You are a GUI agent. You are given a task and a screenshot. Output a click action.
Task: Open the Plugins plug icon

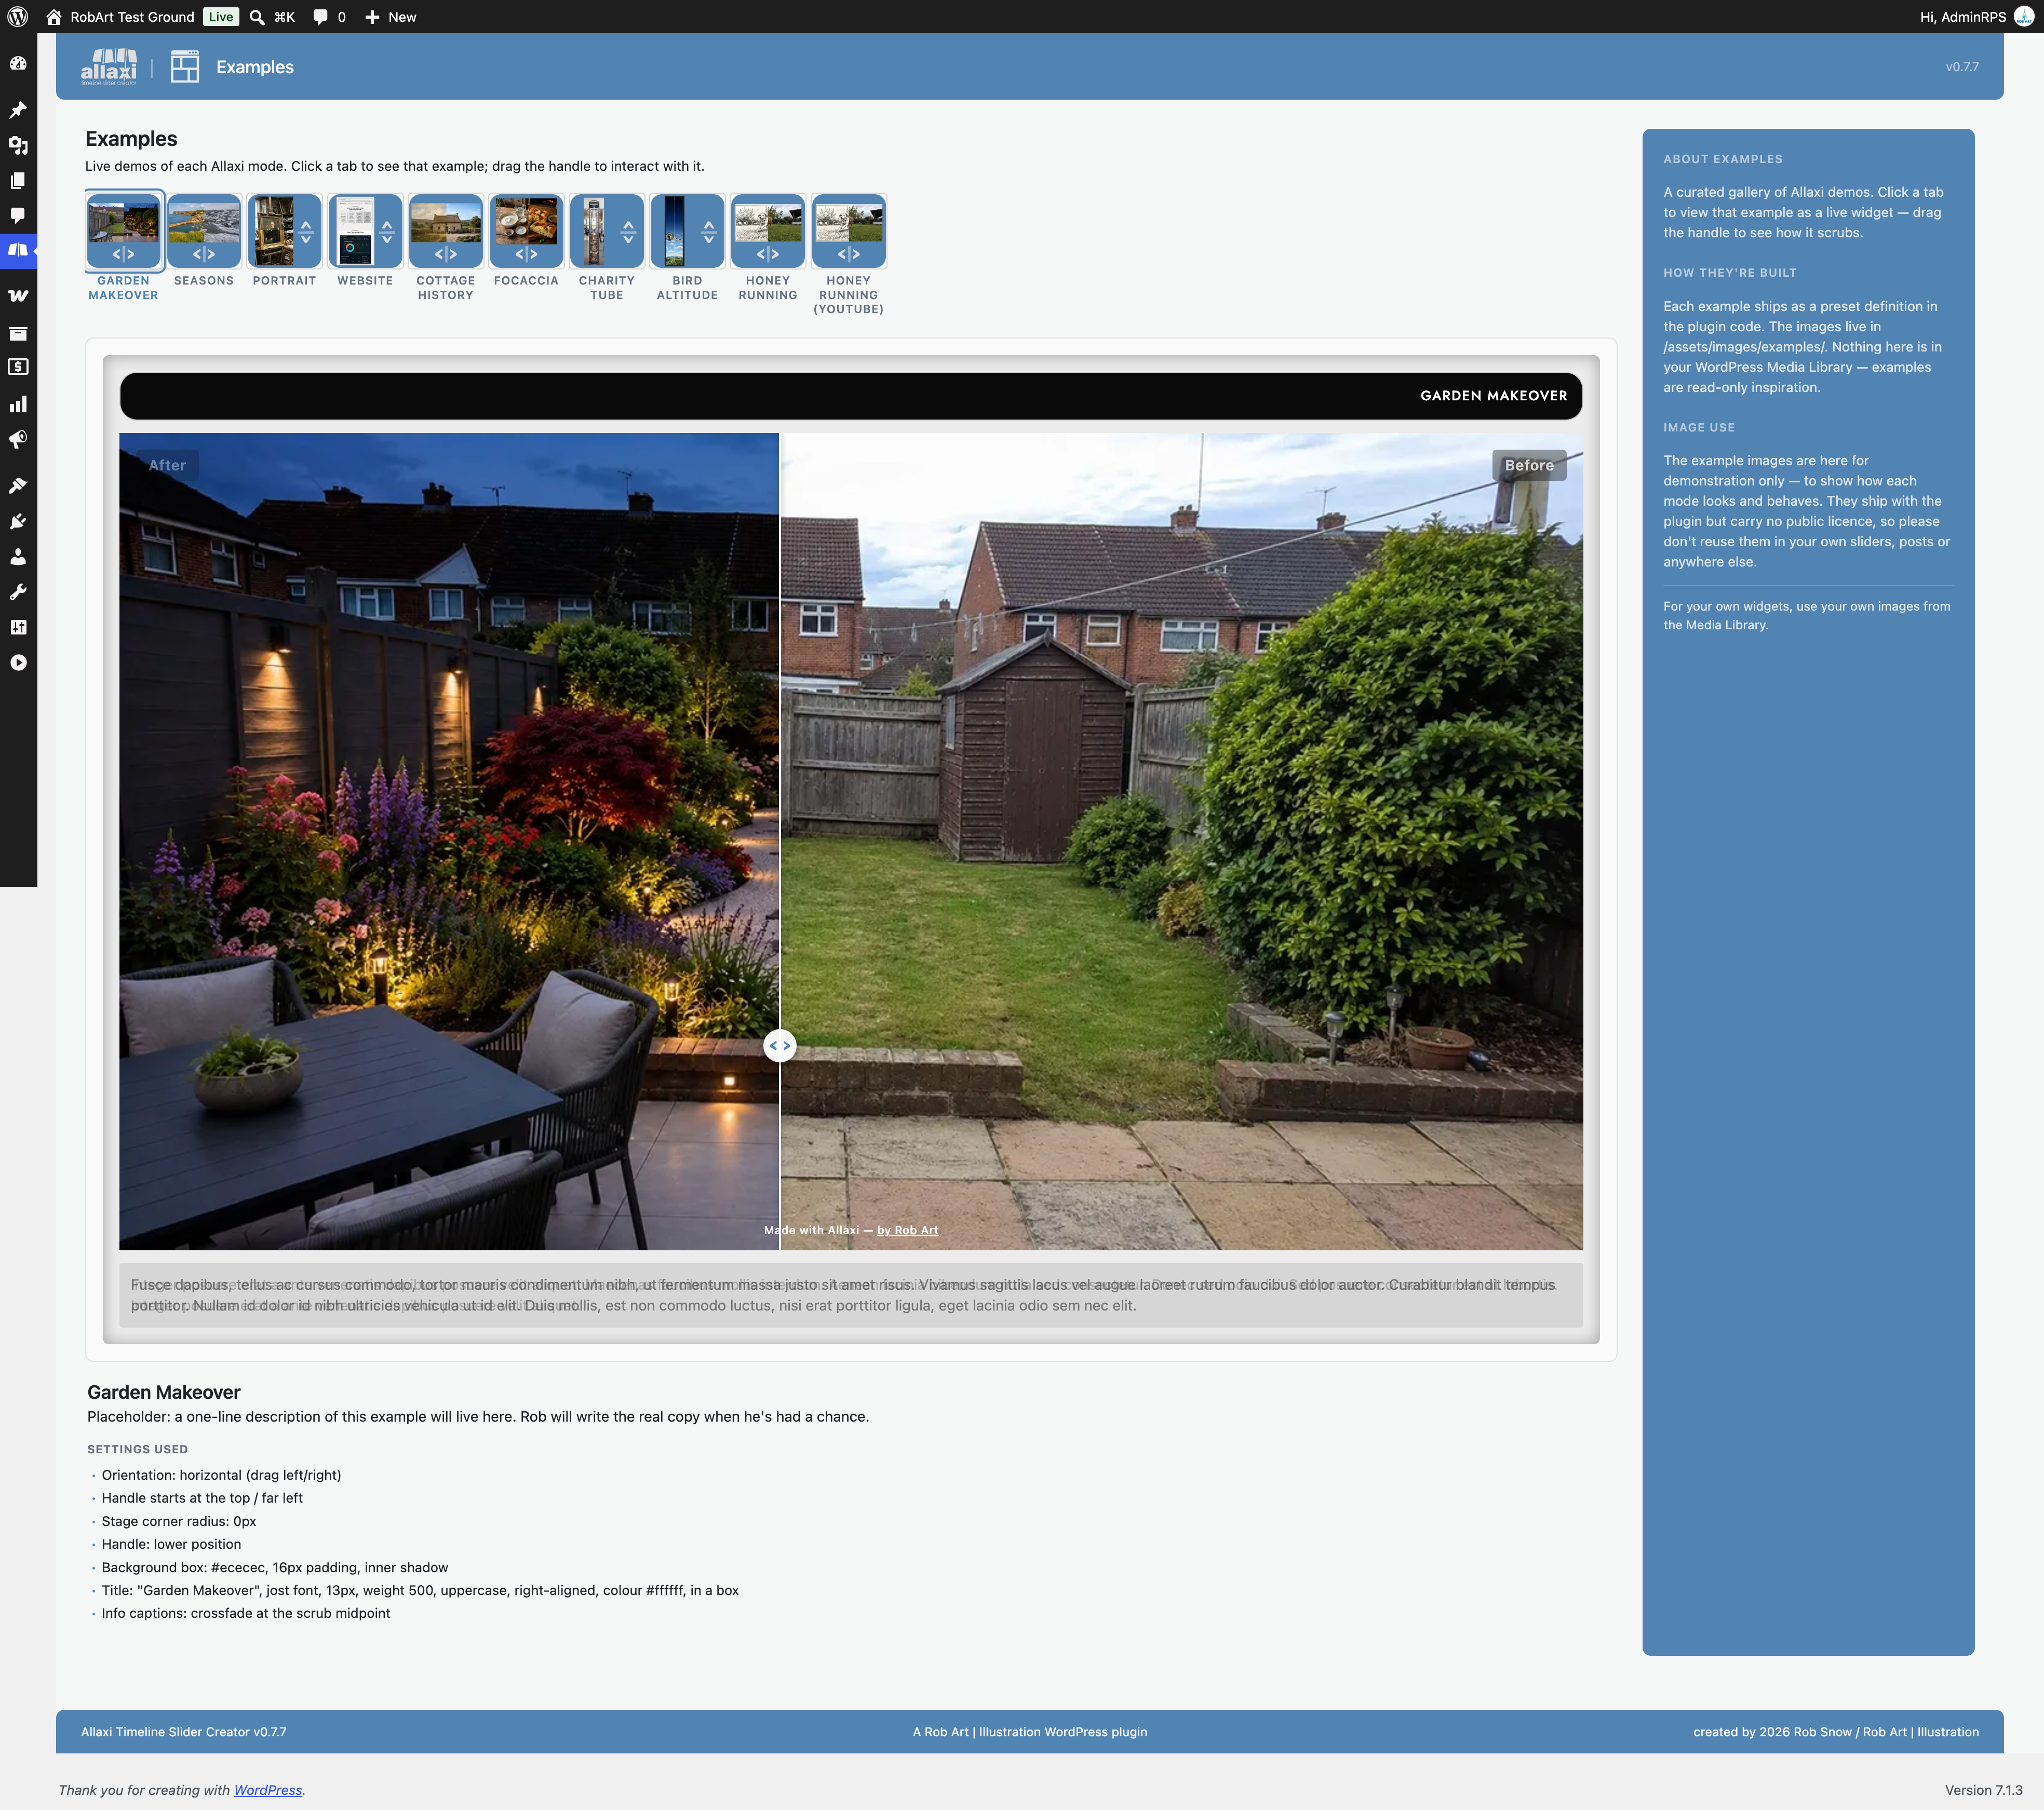point(18,521)
